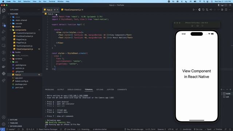
Task: Open PageOne.js in the Explorer
Action: [21, 40]
